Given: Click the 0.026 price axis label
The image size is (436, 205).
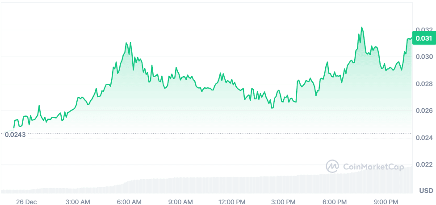Looking at the screenshot, I should pos(424,111).
